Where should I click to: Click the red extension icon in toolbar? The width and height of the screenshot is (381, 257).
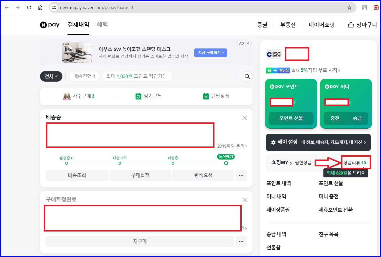pyautogui.click(x=376, y=8)
